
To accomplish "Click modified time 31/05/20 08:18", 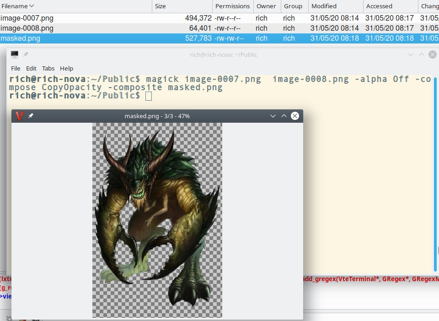I will 335,38.
